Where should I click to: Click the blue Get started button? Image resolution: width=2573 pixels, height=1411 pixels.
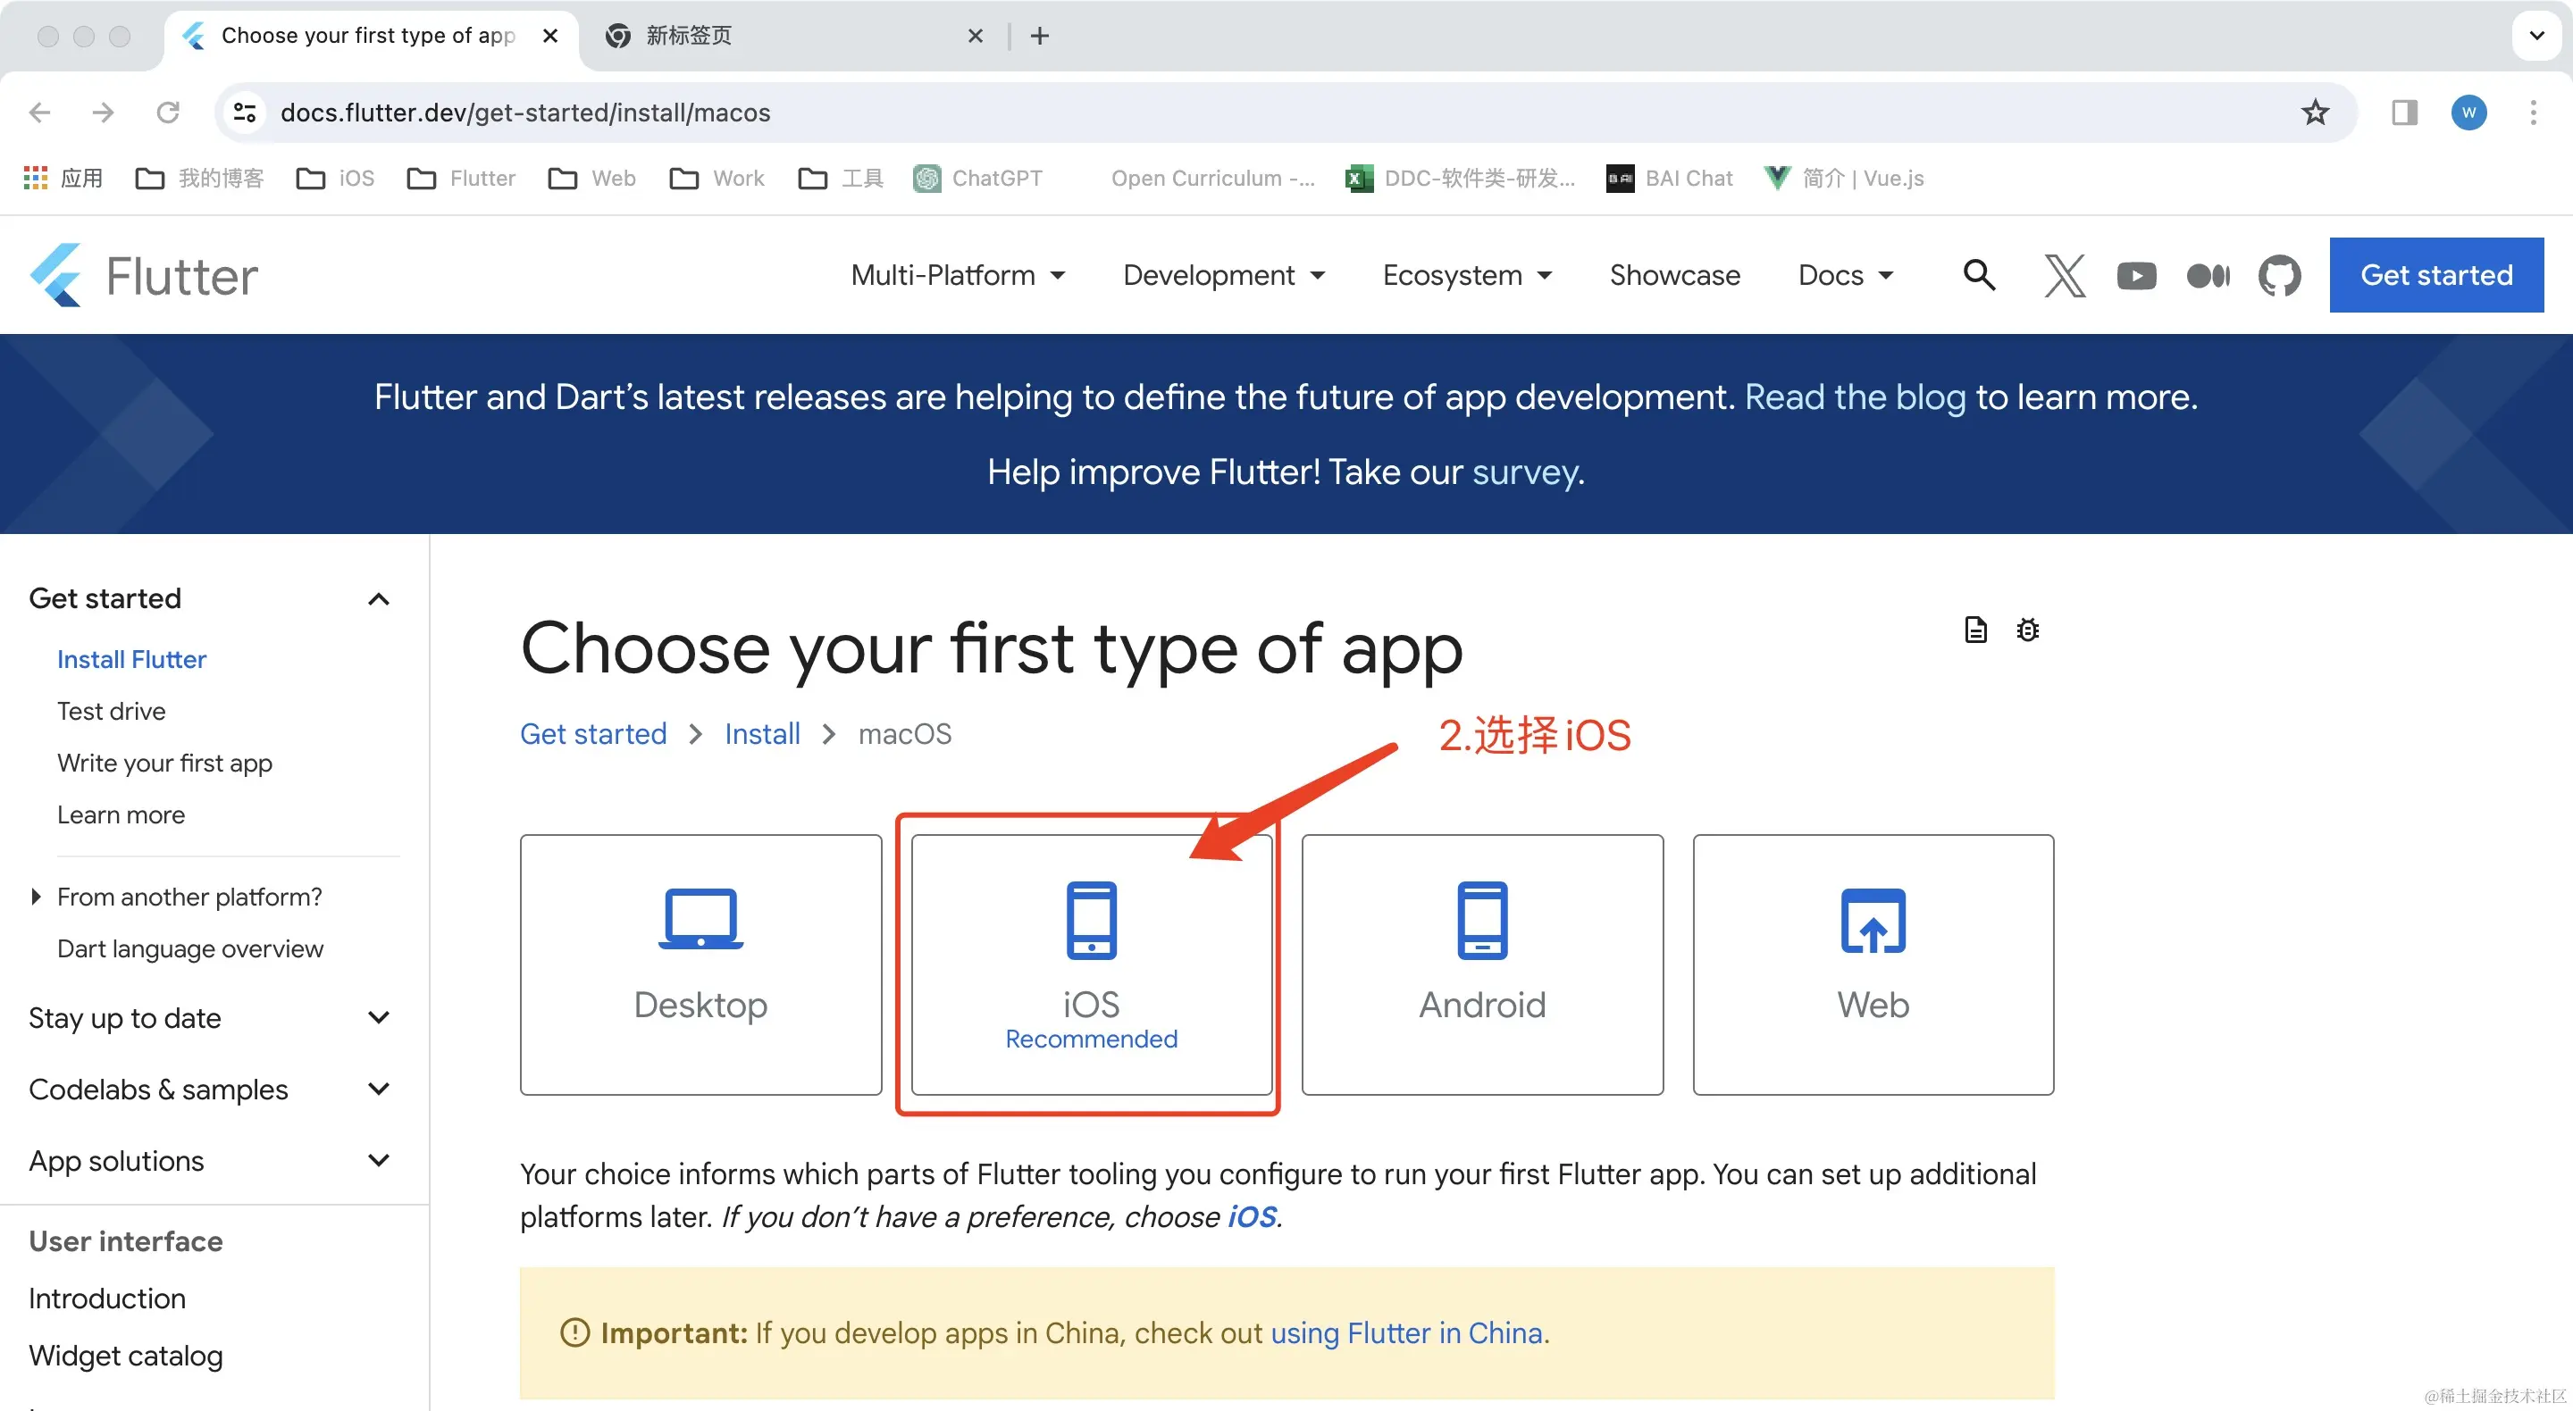2435,276
